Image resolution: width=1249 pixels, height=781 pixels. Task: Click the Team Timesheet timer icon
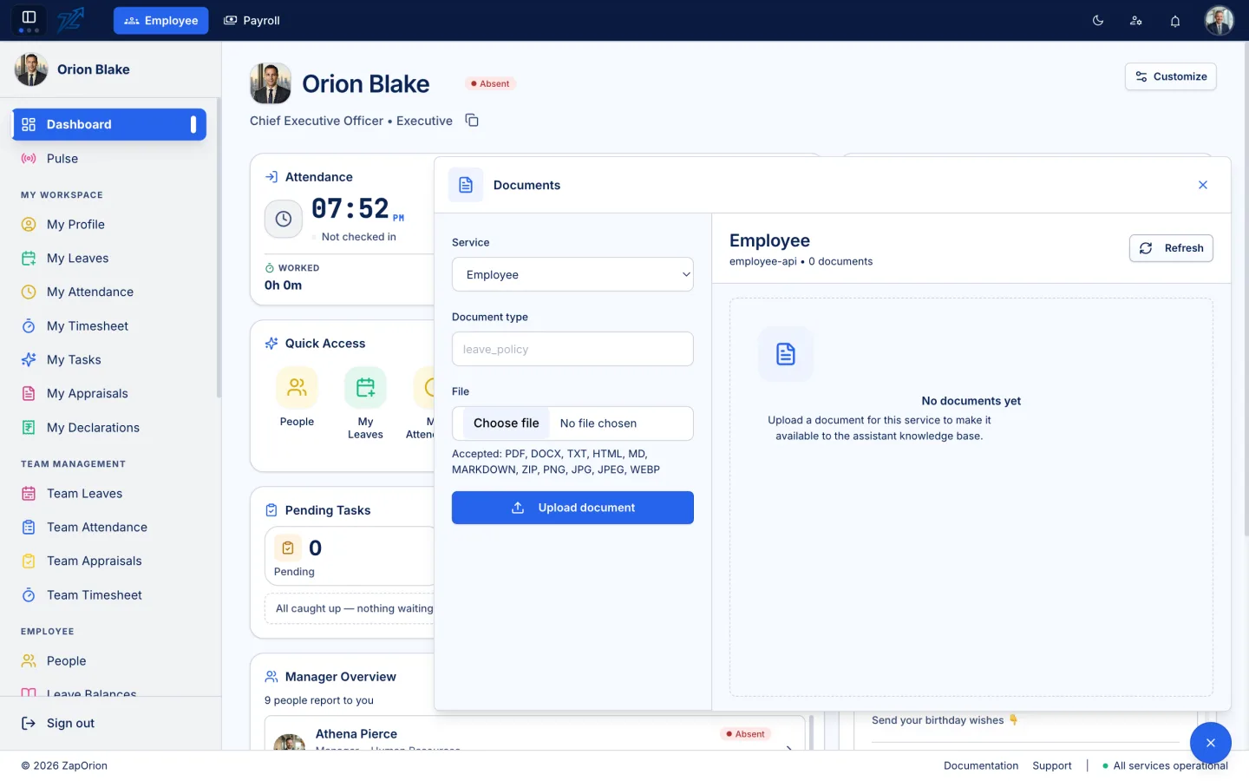point(29,594)
